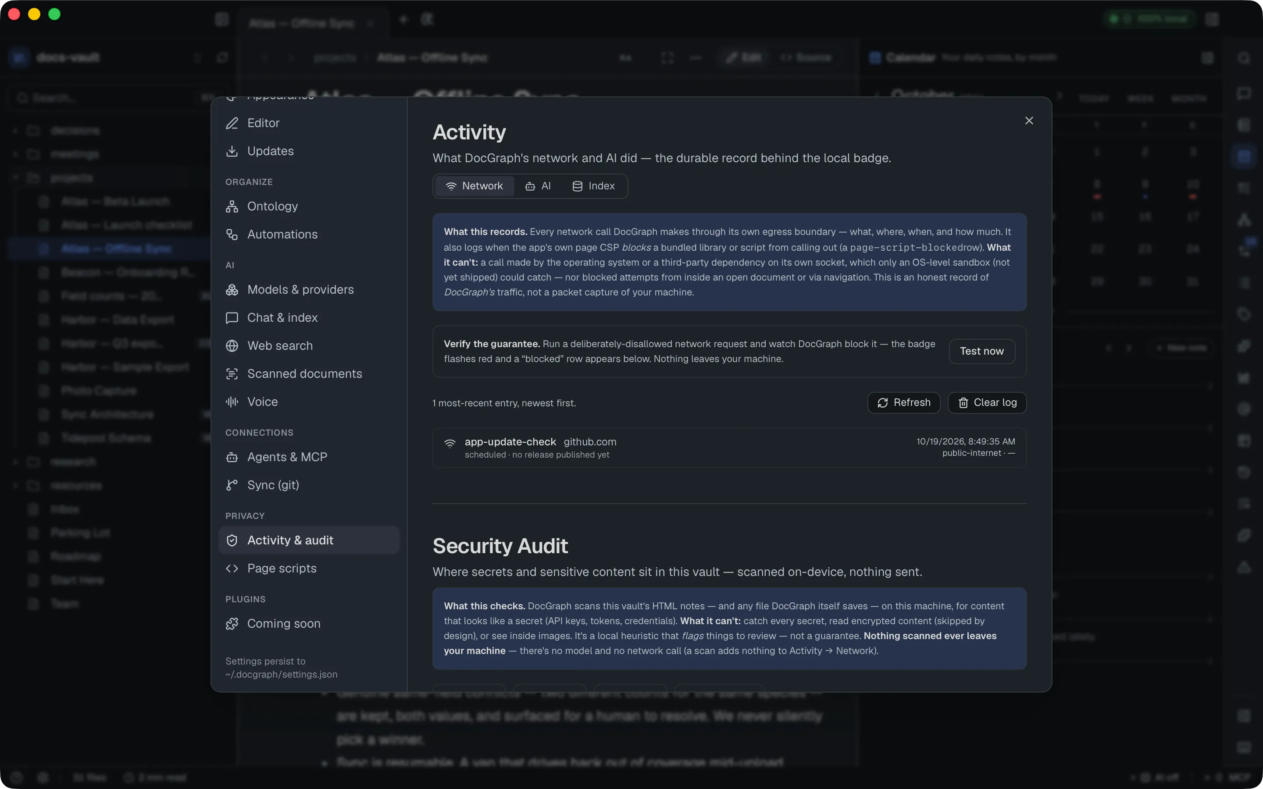This screenshot has width=1263, height=789.
Task: Click the Test now button
Action: (982, 352)
